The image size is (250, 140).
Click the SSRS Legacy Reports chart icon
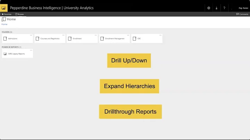coord(5,54)
